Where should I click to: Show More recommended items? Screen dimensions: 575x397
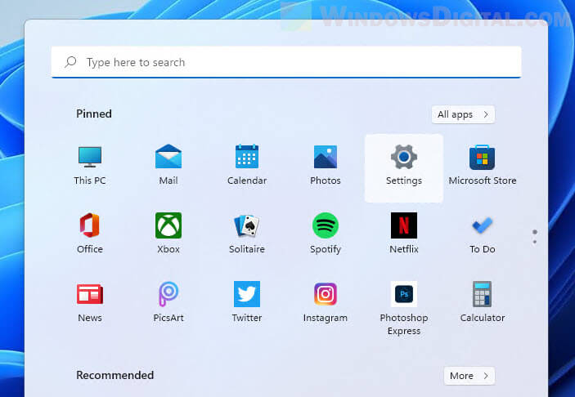tap(469, 376)
